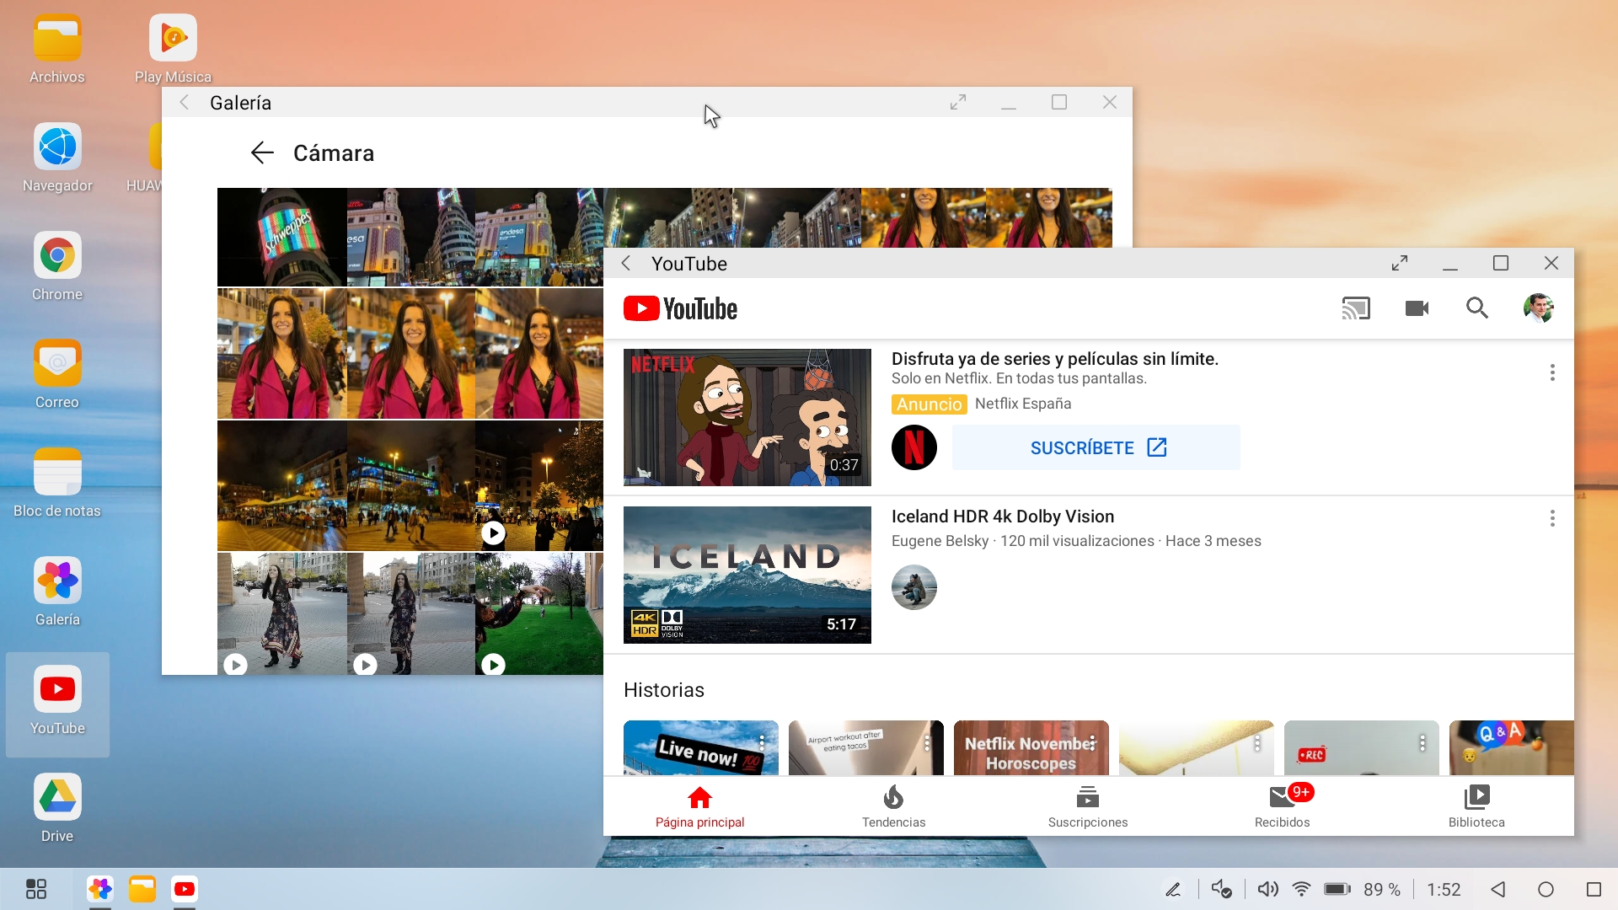The height and width of the screenshot is (910, 1618).
Task: Open the Drive desktop icon
Action: [57, 809]
